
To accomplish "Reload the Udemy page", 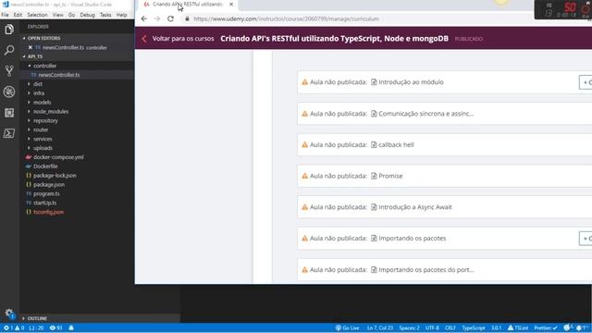I will [x=170, y=18].
